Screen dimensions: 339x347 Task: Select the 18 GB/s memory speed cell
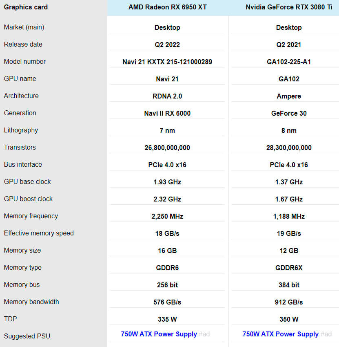167,233
